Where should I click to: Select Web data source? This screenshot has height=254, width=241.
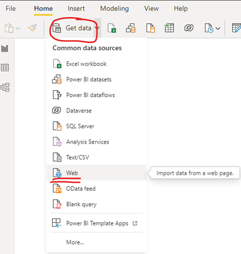96,173
